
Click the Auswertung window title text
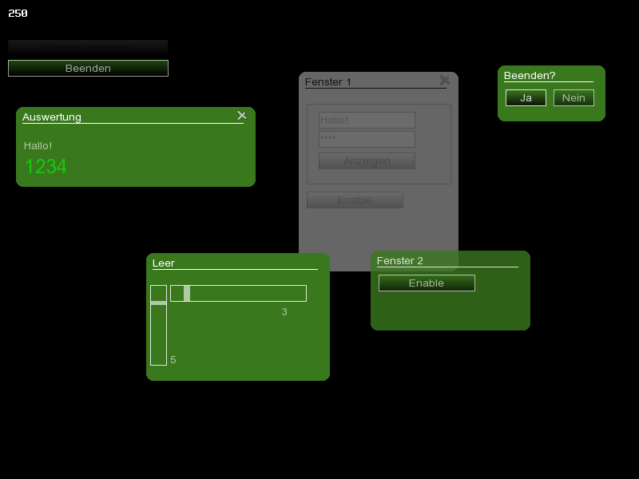click(x=52, y=117)
